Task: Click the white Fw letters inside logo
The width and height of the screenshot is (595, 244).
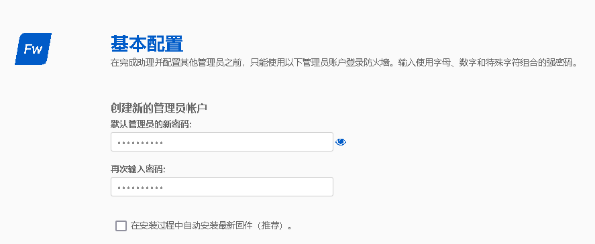Action: pos(33,49)
